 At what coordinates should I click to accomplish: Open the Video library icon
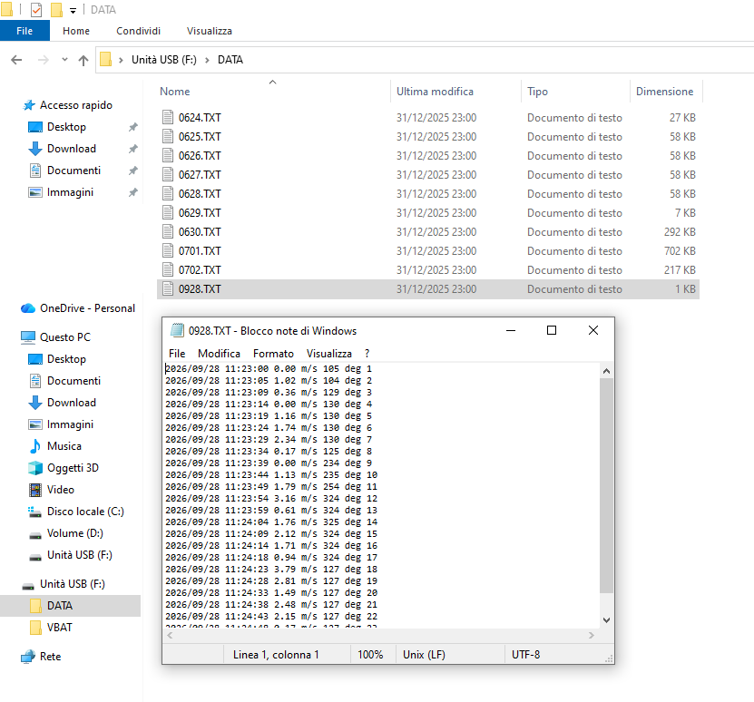(35, 490)
